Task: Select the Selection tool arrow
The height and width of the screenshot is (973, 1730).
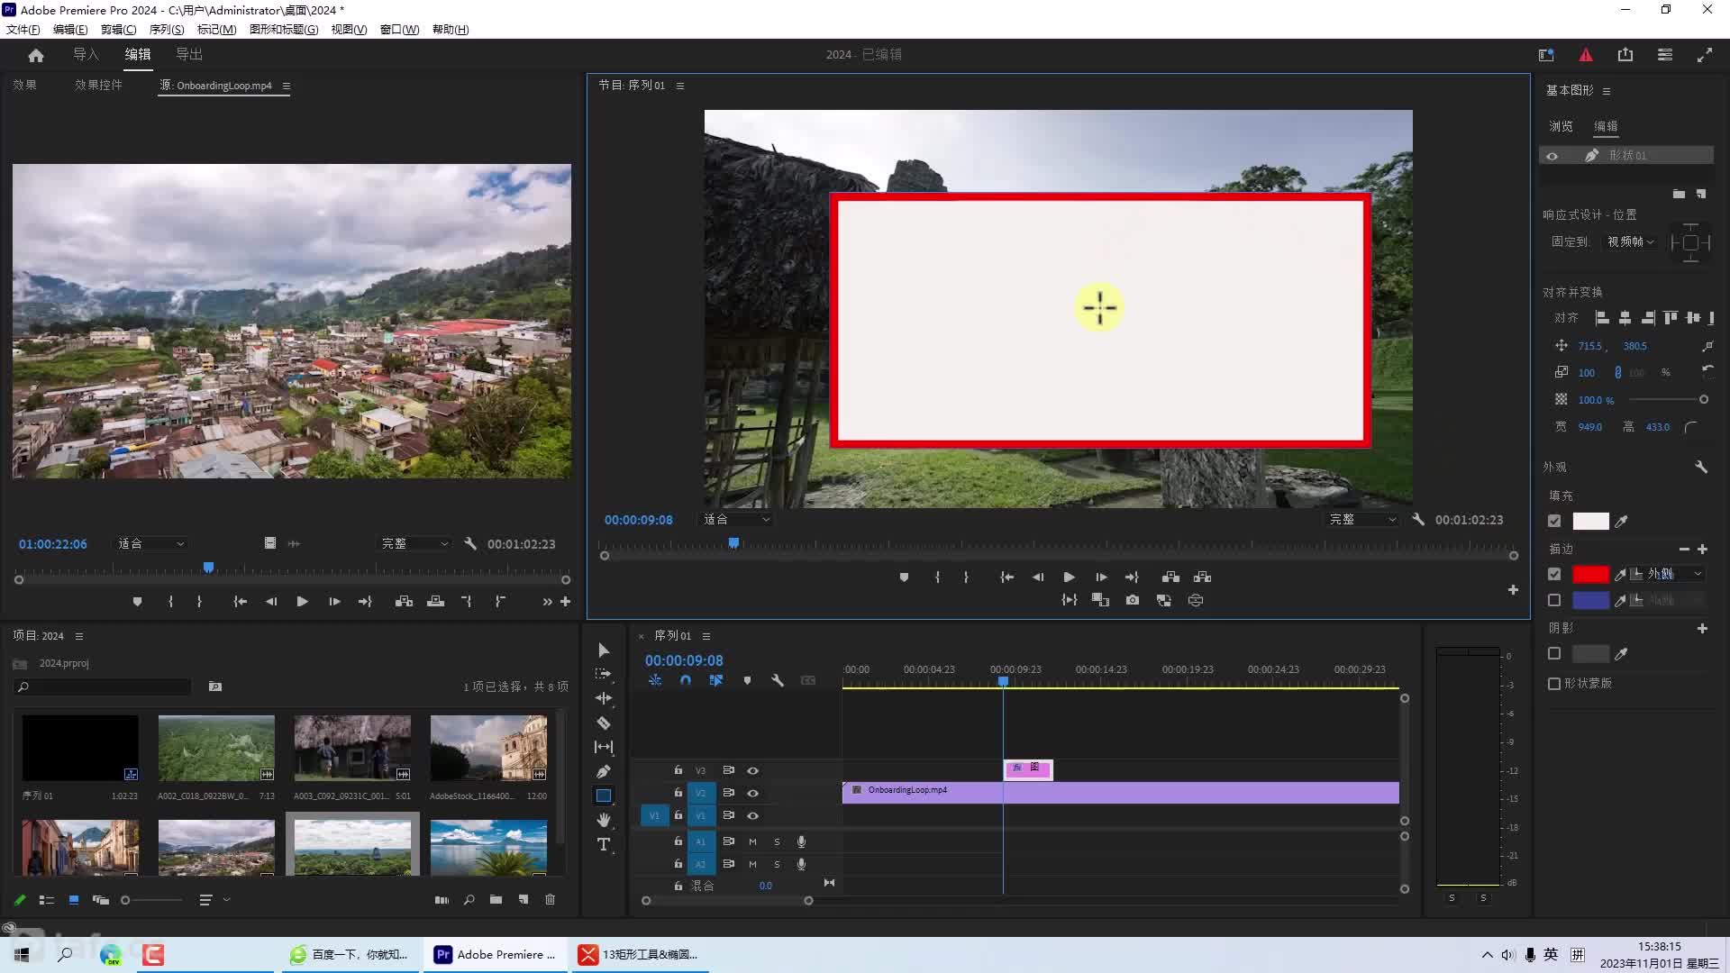Action: pyautogui.click(x=604, y=650)
